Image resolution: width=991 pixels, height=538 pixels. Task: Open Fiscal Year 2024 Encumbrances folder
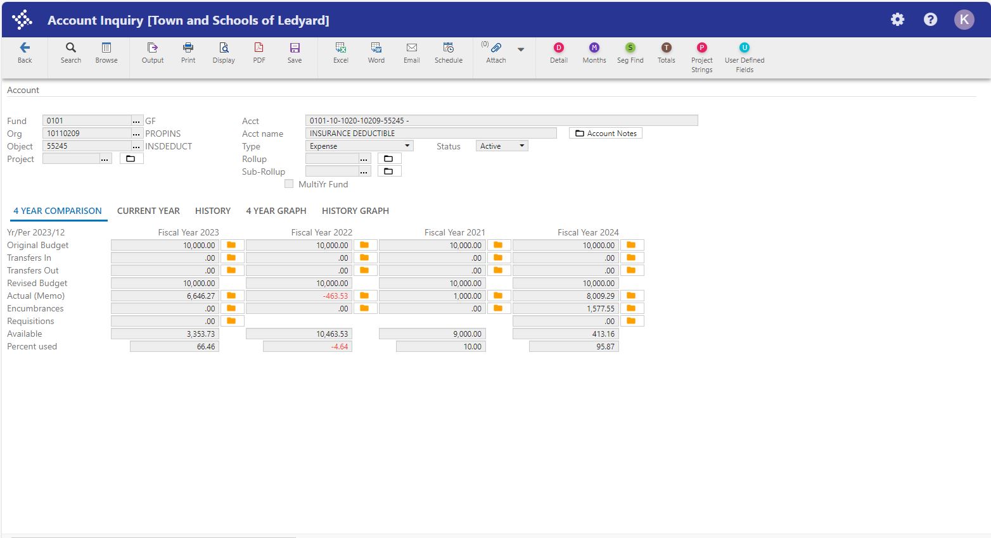click(x=631, y=308)
